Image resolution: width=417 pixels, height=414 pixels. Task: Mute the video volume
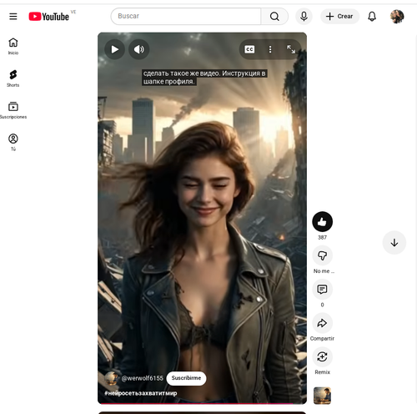139,49
